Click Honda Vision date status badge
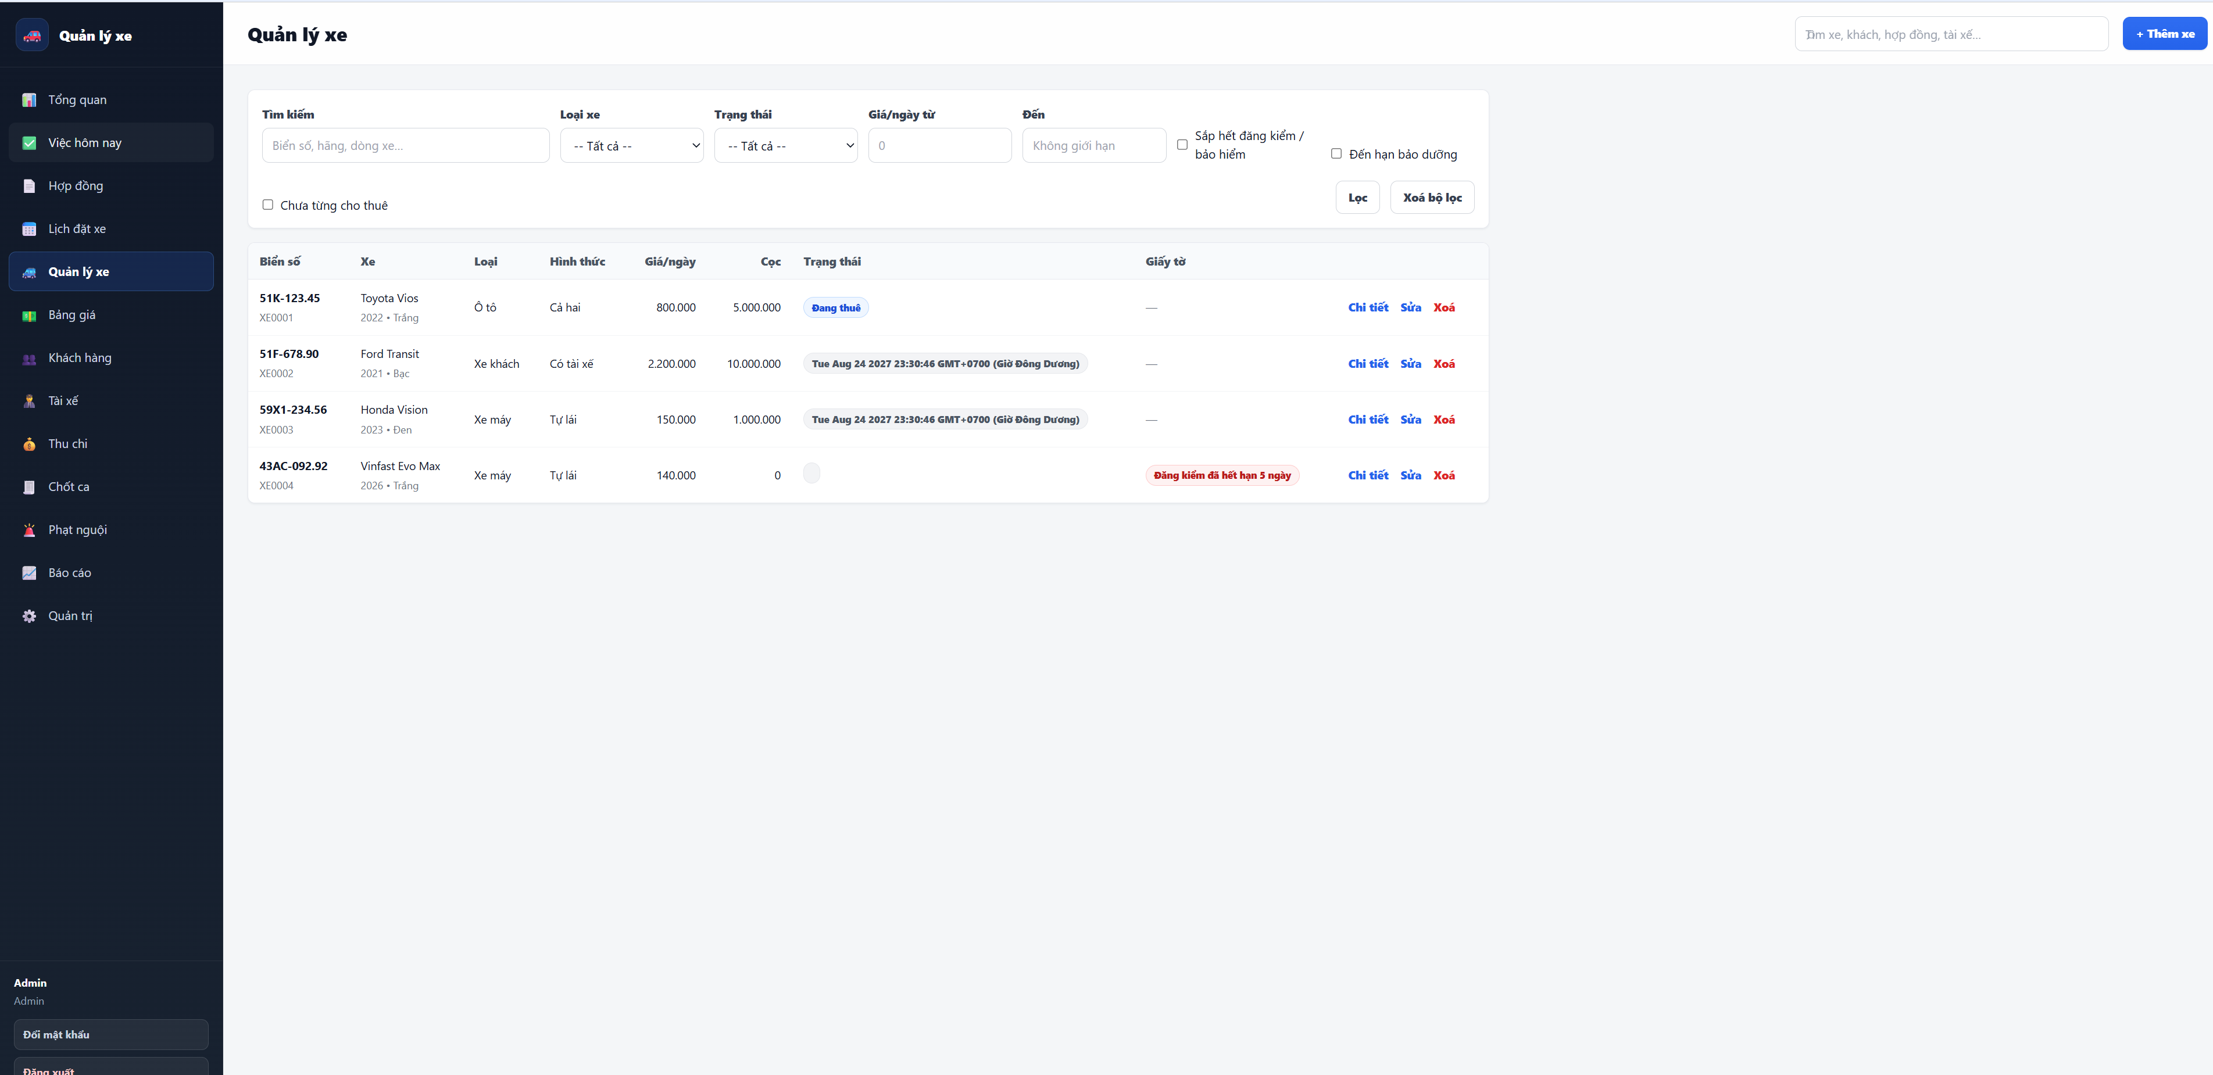 (945, 420)
